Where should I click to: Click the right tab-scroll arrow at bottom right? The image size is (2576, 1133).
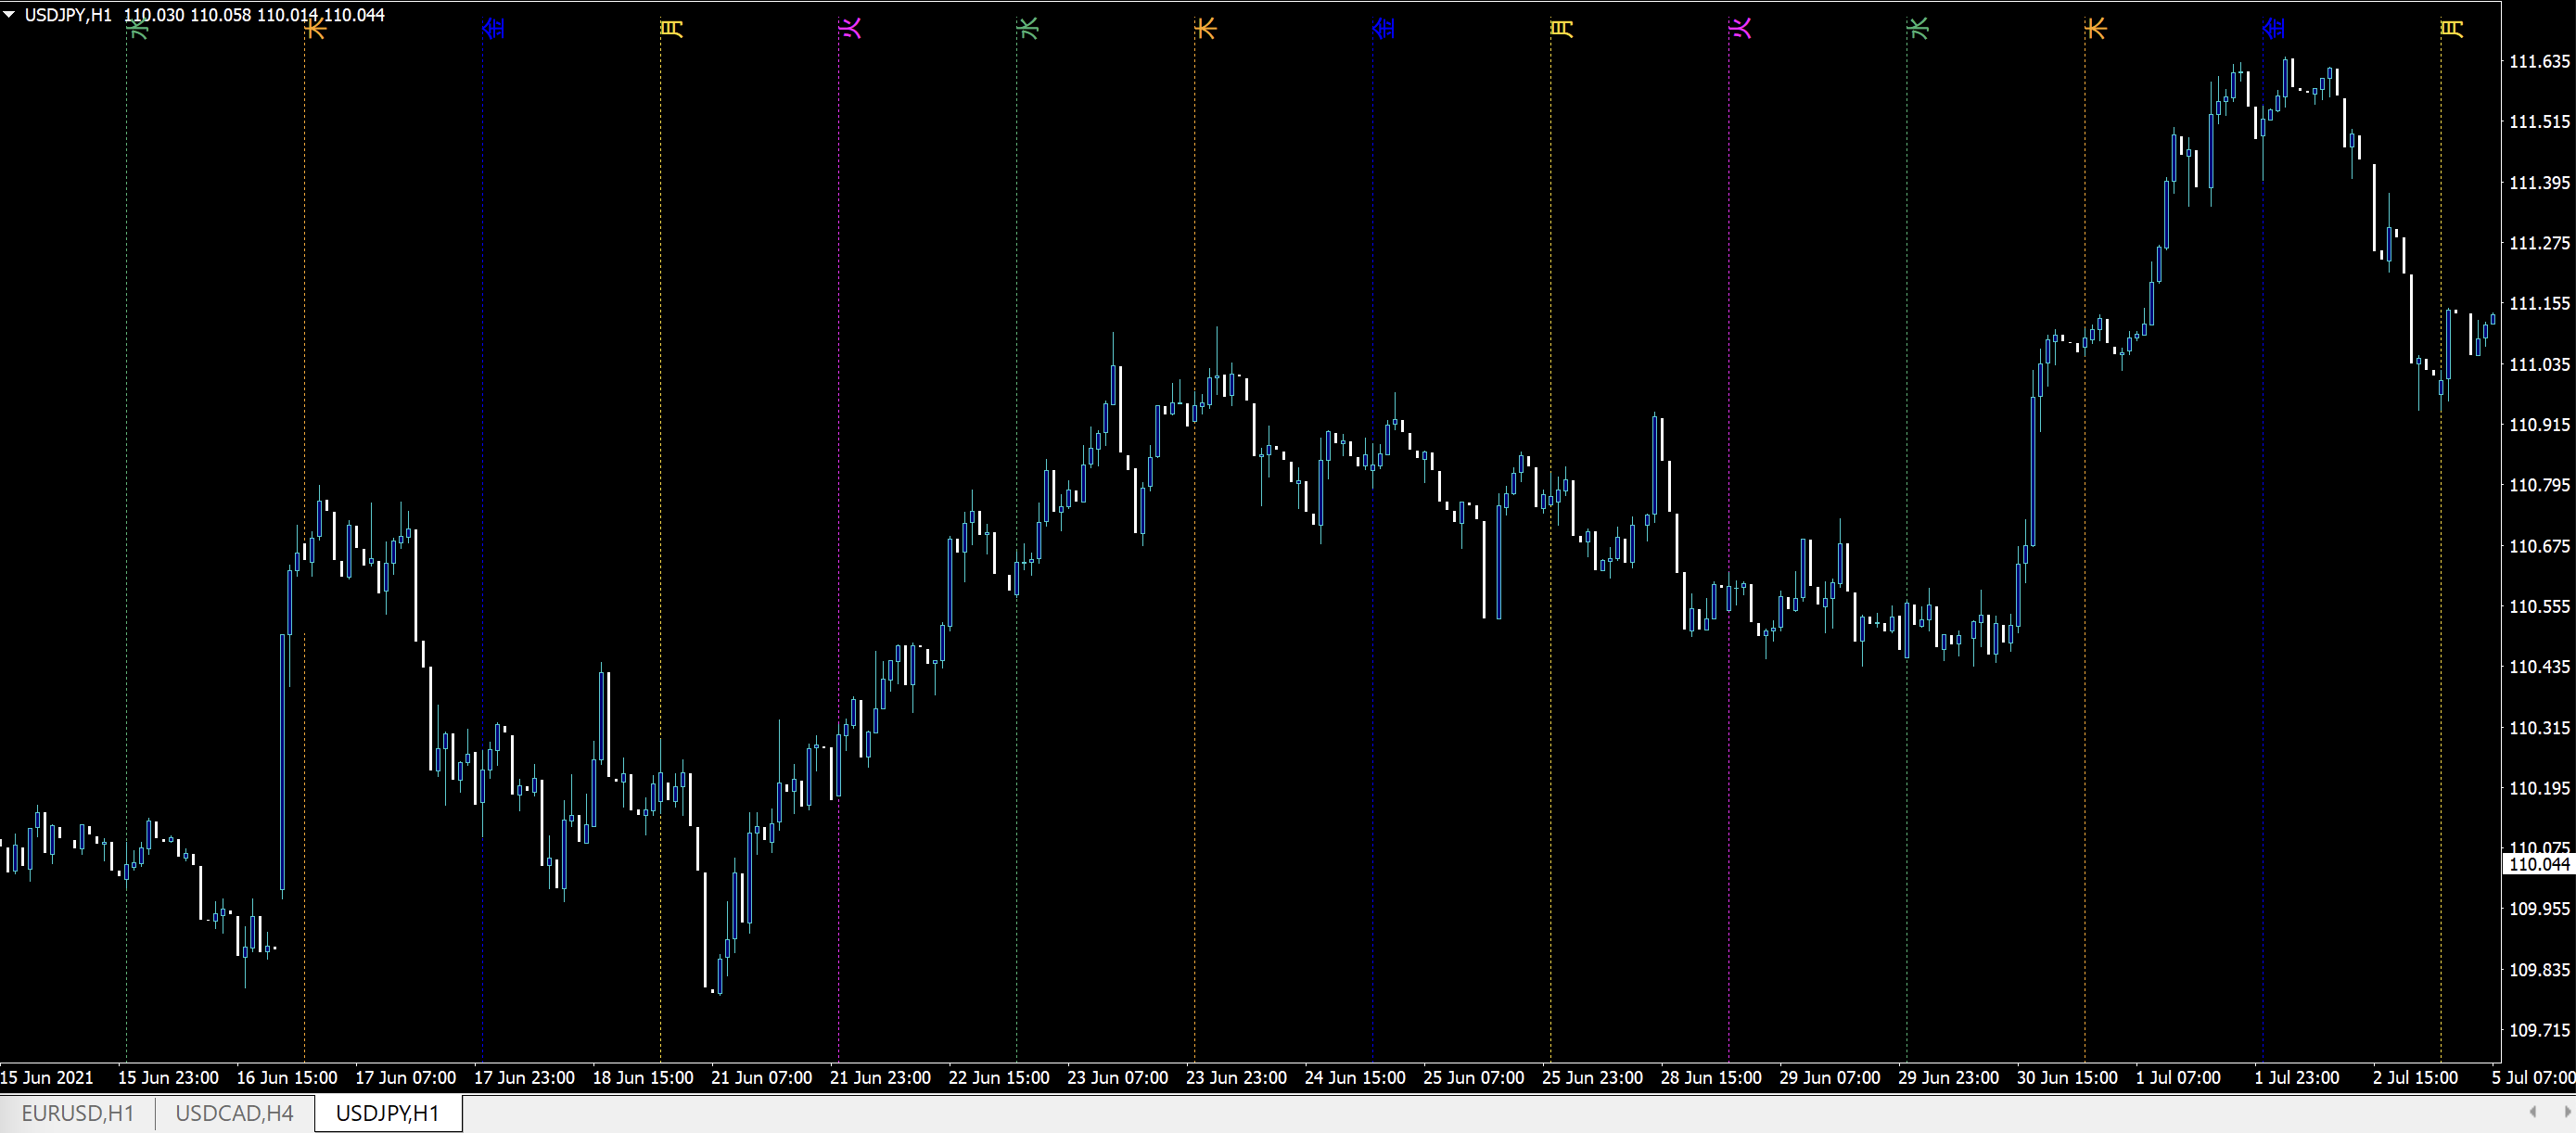(x=2566, y=1112)
